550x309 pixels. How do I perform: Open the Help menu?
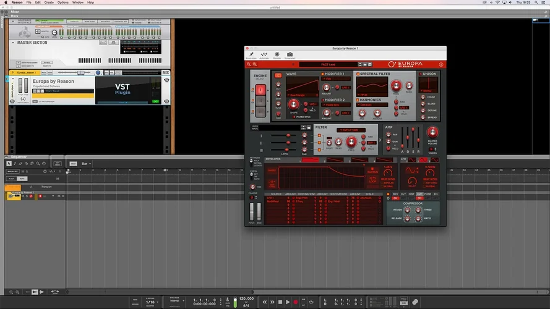click(90, 2)
